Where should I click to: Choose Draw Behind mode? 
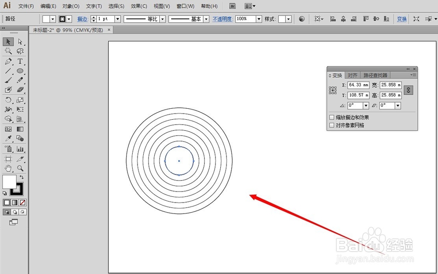[15, 212]
